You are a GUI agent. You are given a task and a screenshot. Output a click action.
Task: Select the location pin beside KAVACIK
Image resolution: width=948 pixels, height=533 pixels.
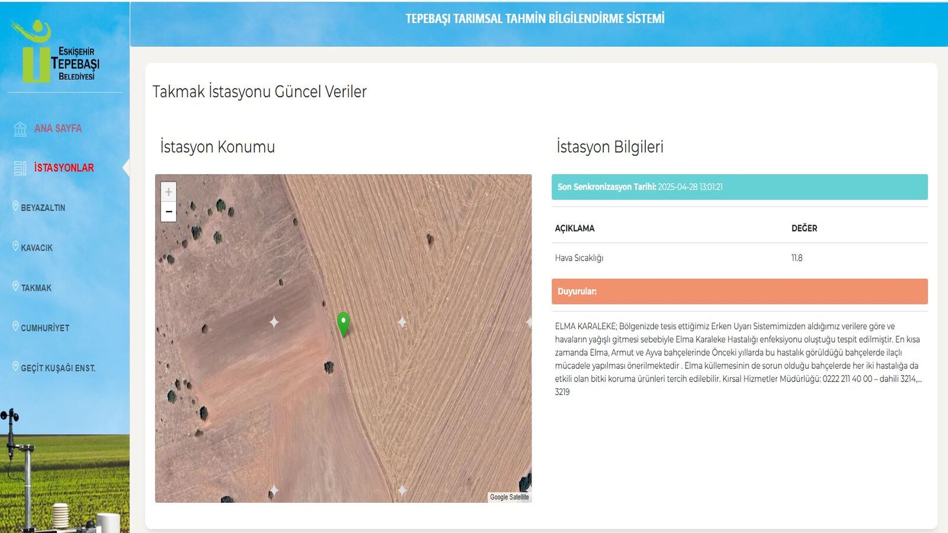(15, 246)
